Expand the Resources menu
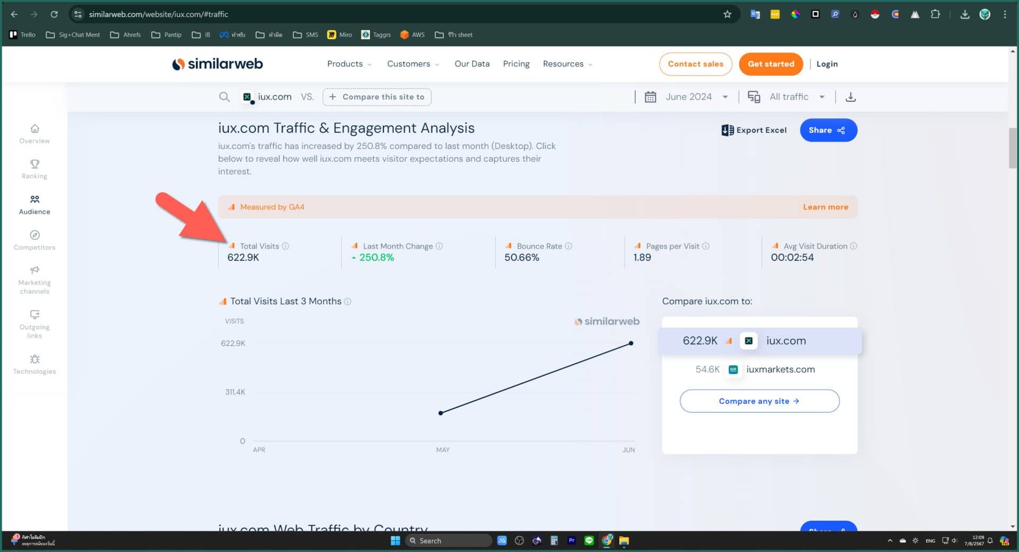 click(567, 64)
